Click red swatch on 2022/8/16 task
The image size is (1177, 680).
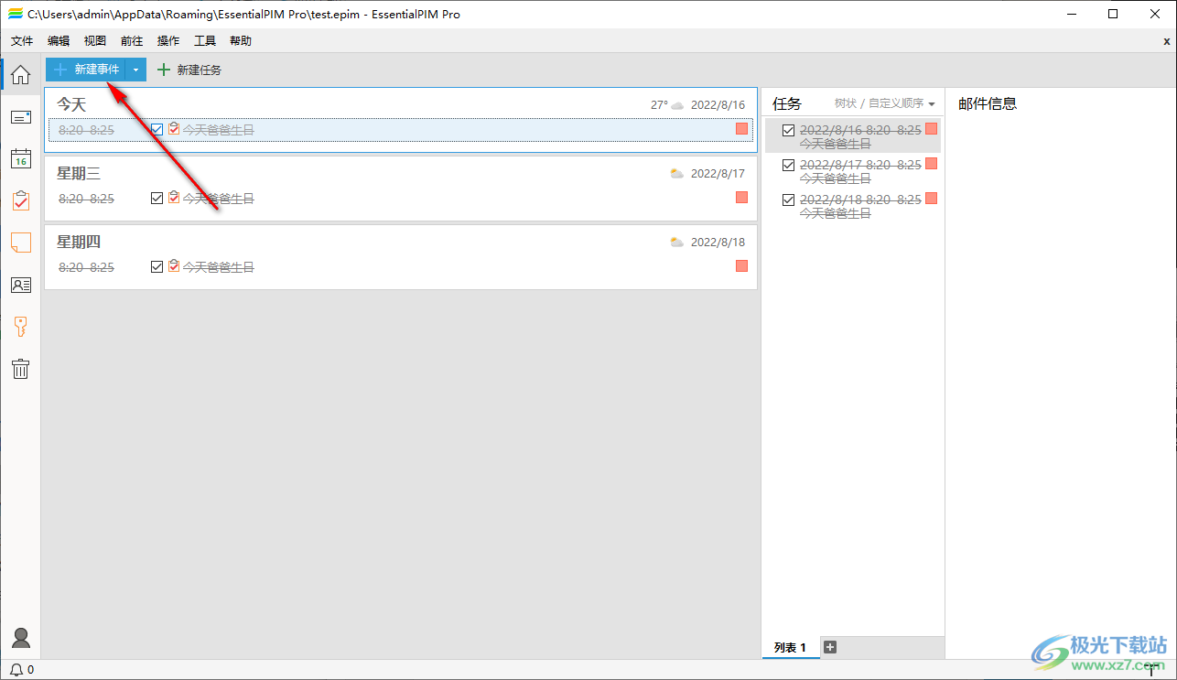pyautogui.click(x=931, y=129)
